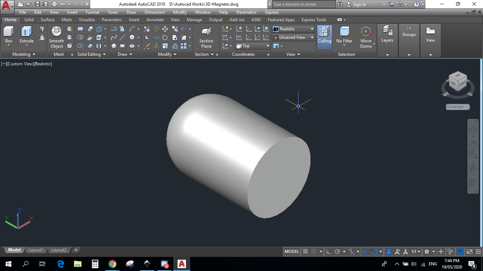
Task: Click the Extrude tool
Action: point(27,35)
